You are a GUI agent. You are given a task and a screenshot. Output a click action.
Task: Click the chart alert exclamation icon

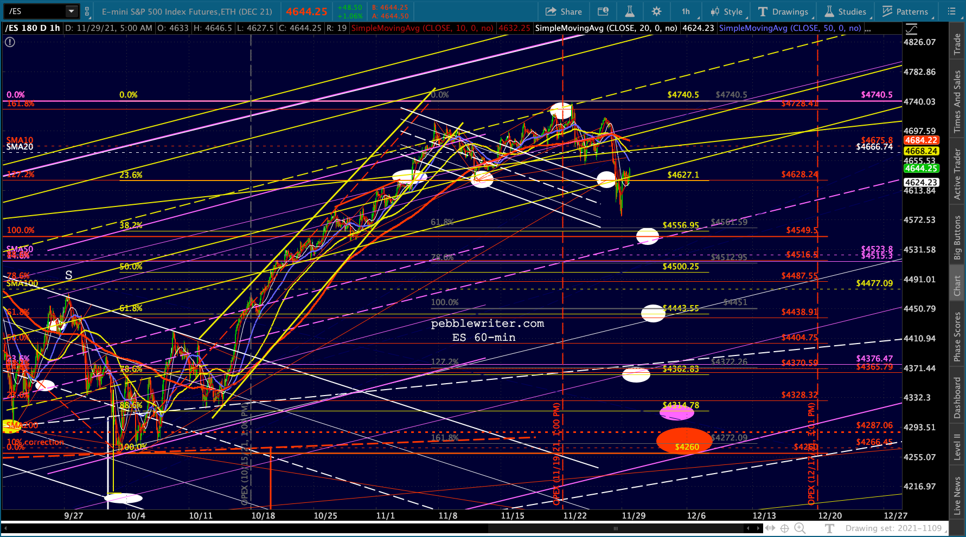tap(10, 42)
